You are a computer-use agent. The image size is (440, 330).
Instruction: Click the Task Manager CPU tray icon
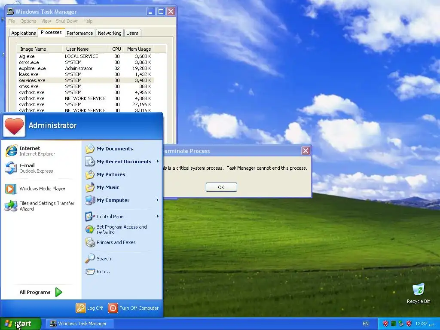(394, 324)
